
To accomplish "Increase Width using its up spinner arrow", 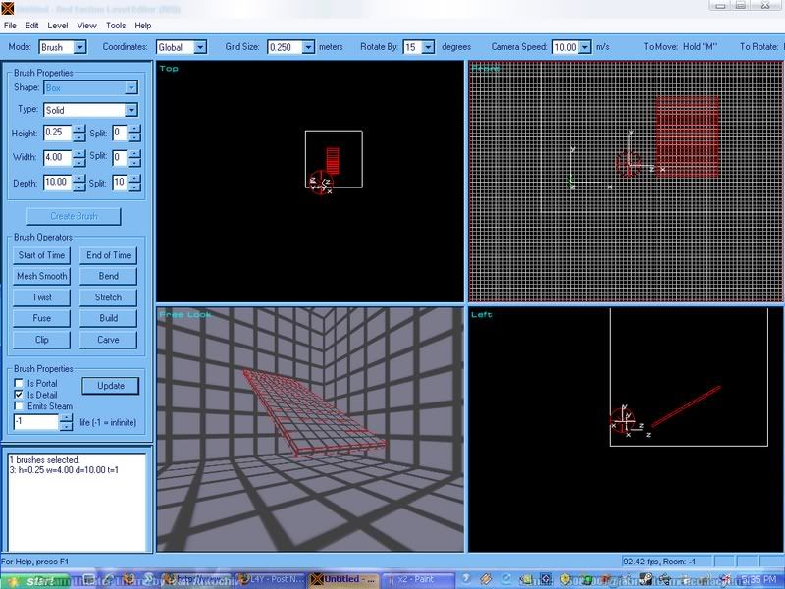I will [79, 154].
